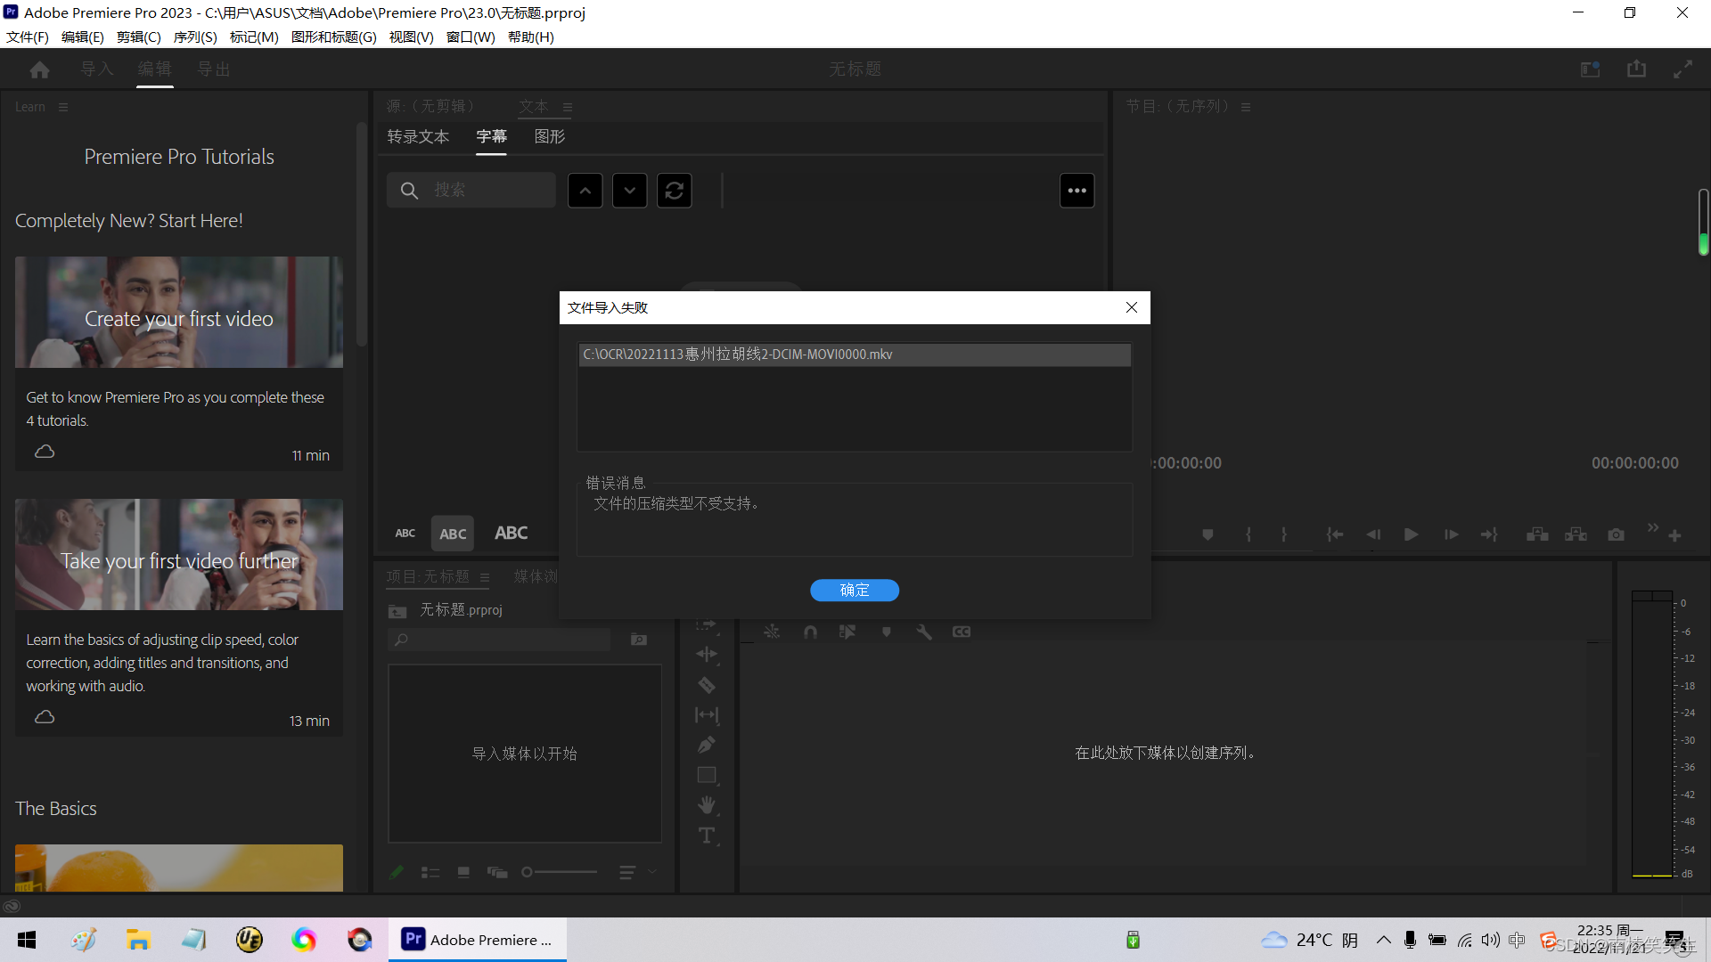Switch to the 编辑 workspace tab

155,69
